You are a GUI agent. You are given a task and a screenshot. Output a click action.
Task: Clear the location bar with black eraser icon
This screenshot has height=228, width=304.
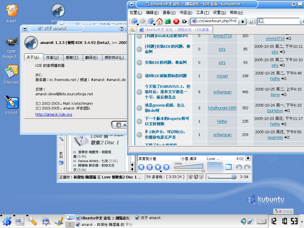pos(185,21)
